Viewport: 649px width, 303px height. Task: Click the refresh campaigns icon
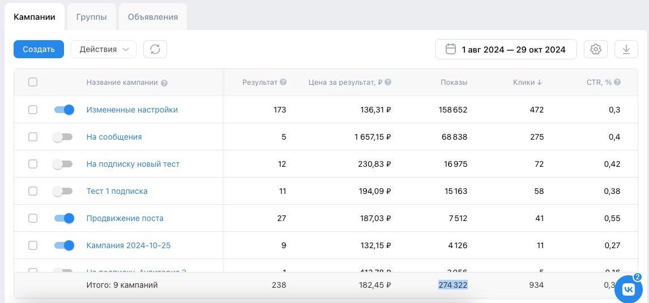tap(155, 49)
